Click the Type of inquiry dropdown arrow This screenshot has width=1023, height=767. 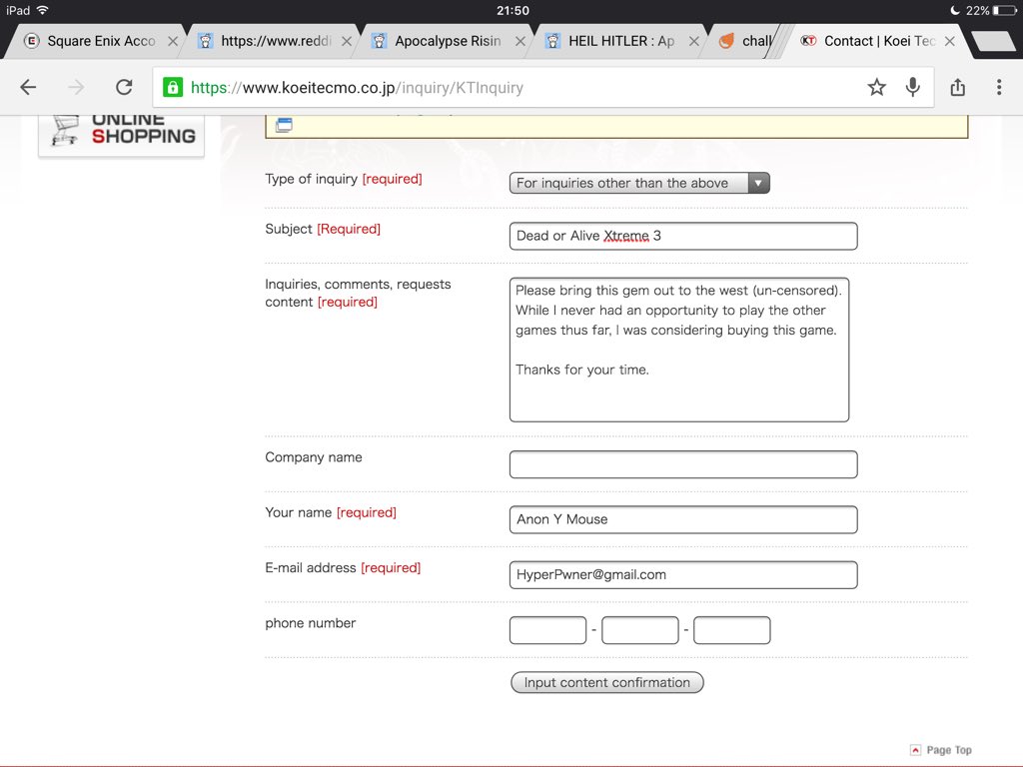click(758, 183)
